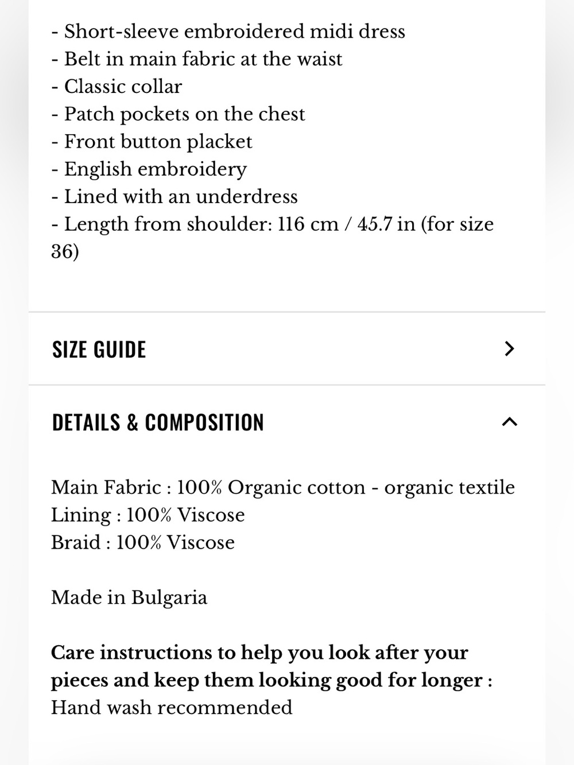
Task: Tap Lined with an underdress line
Action: (x=174, y=196)
